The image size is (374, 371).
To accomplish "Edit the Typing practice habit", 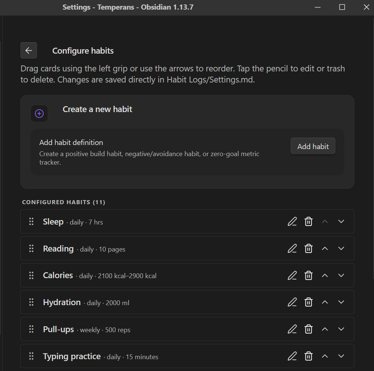I will click(x=292, y=356).
